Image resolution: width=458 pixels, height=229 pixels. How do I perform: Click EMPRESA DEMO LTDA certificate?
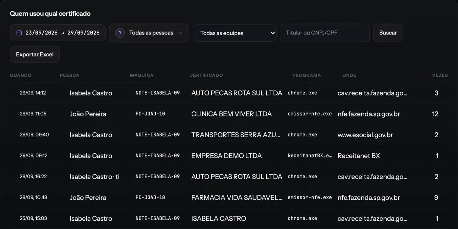pos(226,156)
